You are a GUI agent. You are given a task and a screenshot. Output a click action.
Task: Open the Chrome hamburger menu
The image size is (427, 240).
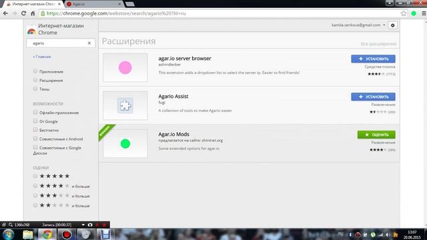[424, 13]
